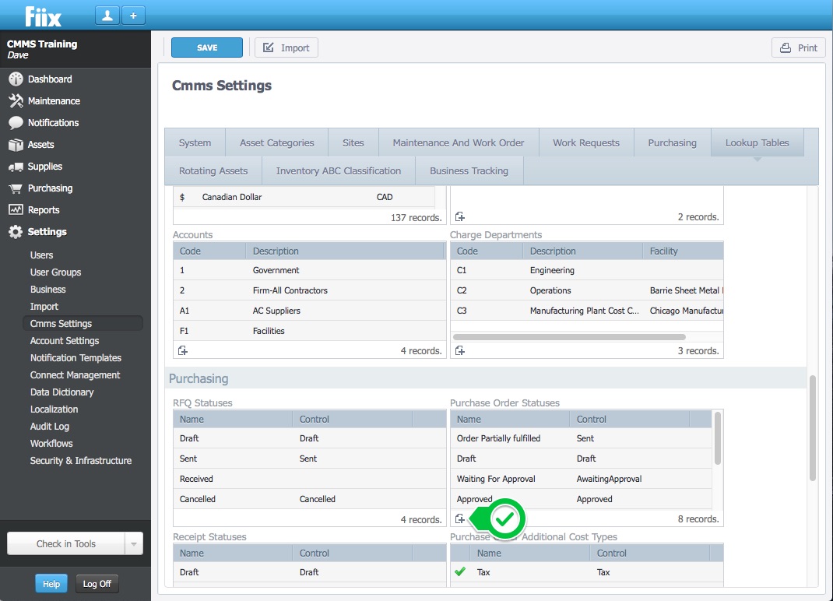Switch to the Asset Categories tab
This screenshot has height=601, width=833.
tap(276, 143)
